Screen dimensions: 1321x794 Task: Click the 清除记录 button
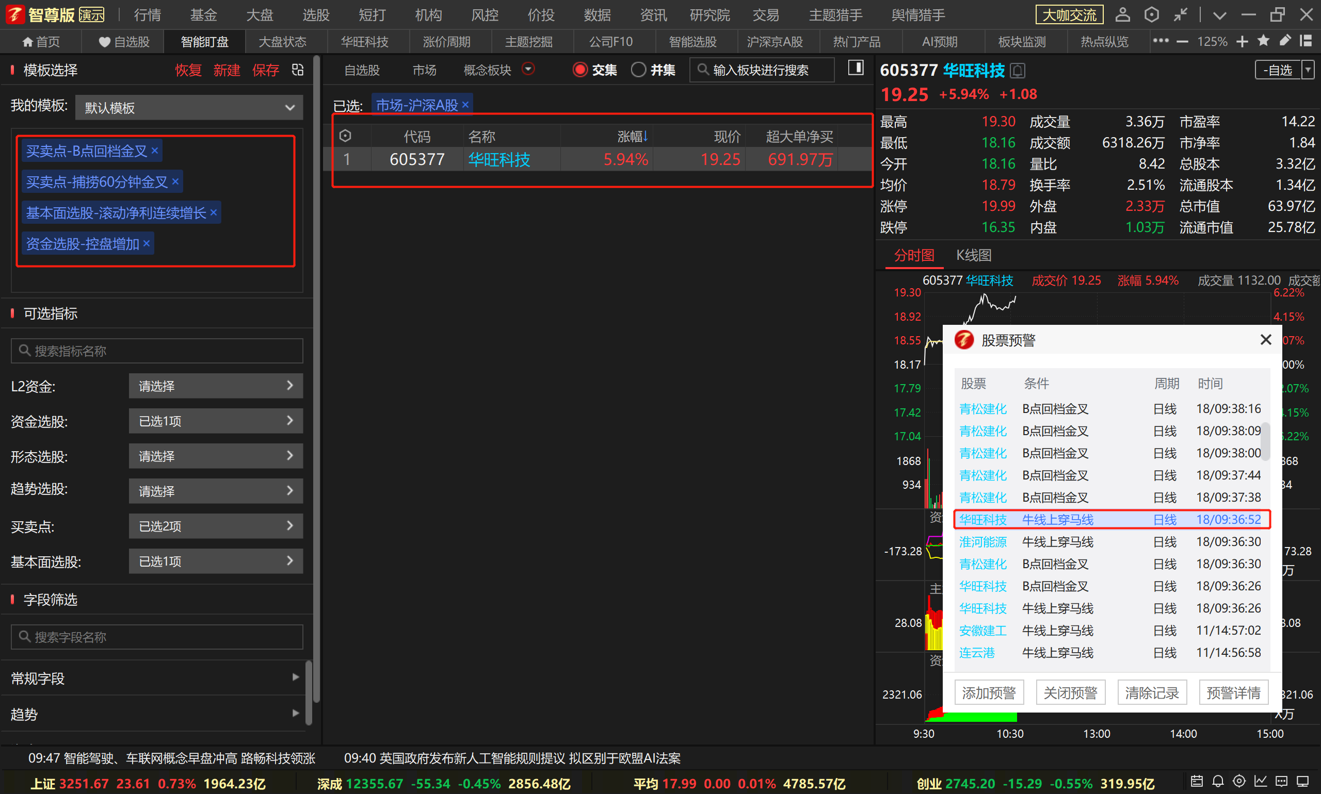(1152, 693)
